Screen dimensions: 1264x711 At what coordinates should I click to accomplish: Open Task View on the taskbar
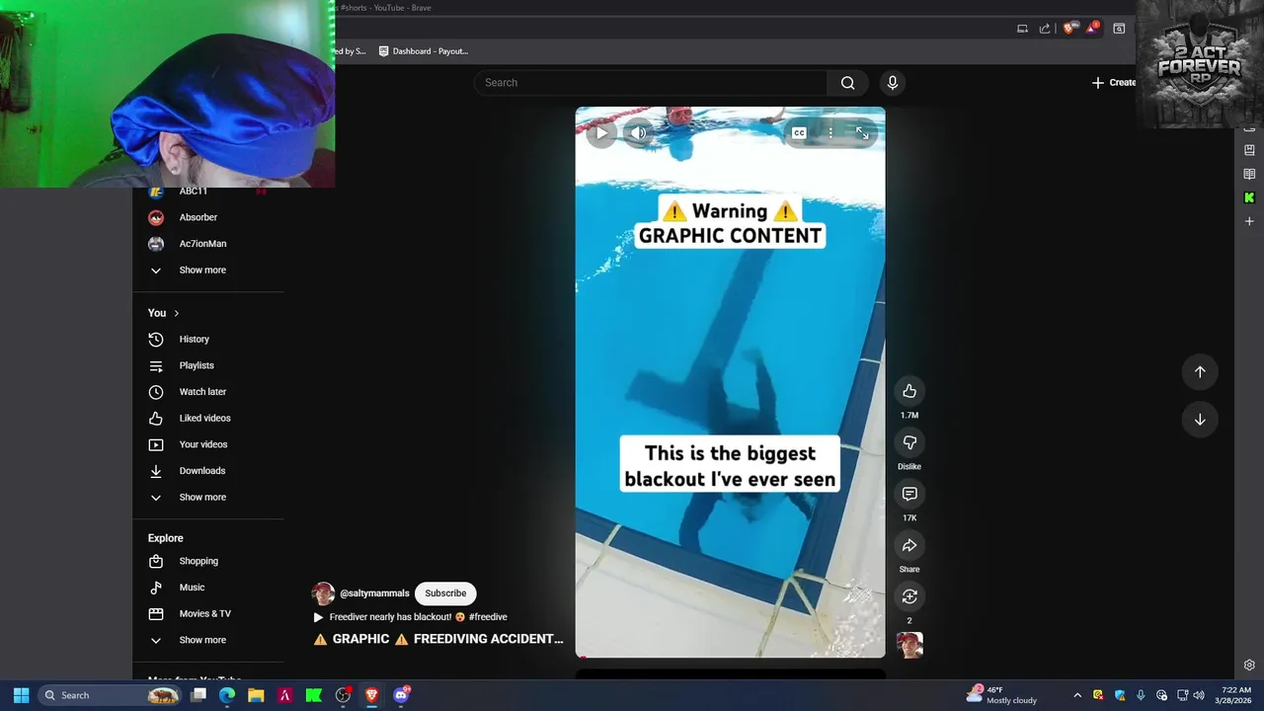[198, 695]
